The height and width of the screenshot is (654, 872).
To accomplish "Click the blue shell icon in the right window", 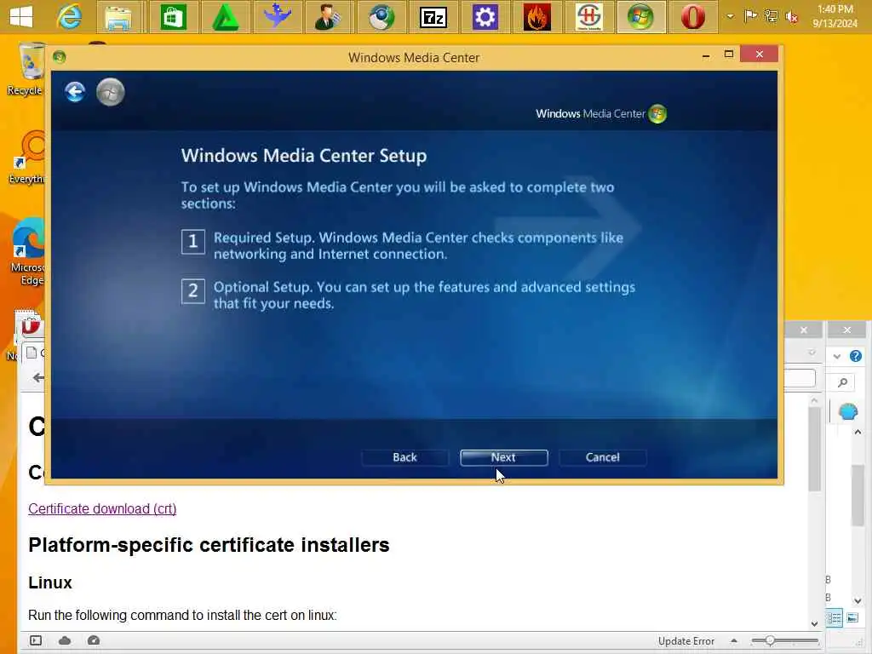I will point(849,412).
